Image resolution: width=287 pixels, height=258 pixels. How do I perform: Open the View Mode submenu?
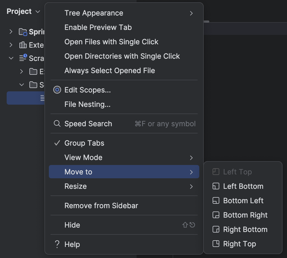pos(83,157)
